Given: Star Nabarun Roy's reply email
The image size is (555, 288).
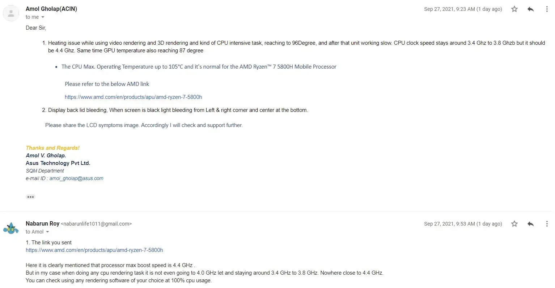Looking at the screenshot, I should [x=514, y=224].
